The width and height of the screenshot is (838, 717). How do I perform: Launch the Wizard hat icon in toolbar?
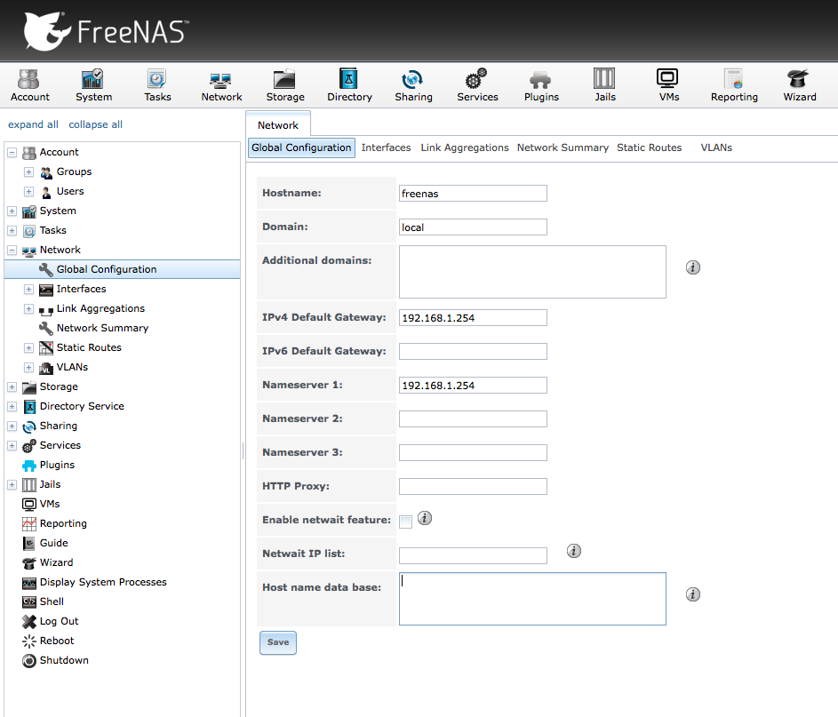(x=798, y=78)
